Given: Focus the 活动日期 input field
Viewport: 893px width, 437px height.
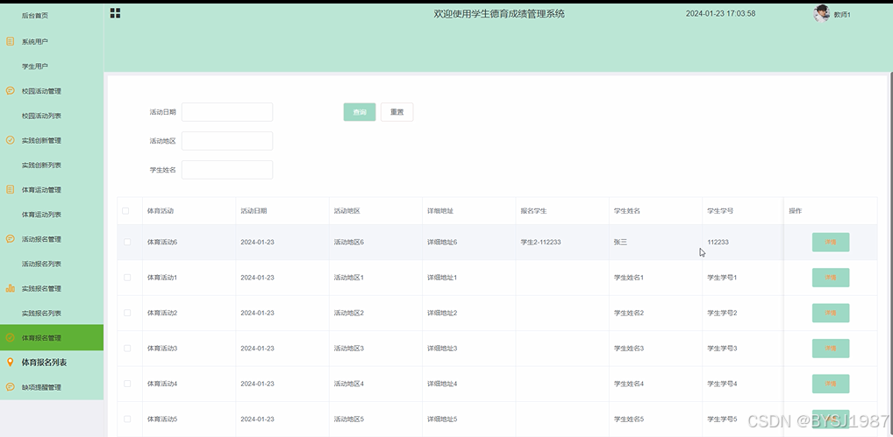Looking at the screenshot, I should point(226,112).
